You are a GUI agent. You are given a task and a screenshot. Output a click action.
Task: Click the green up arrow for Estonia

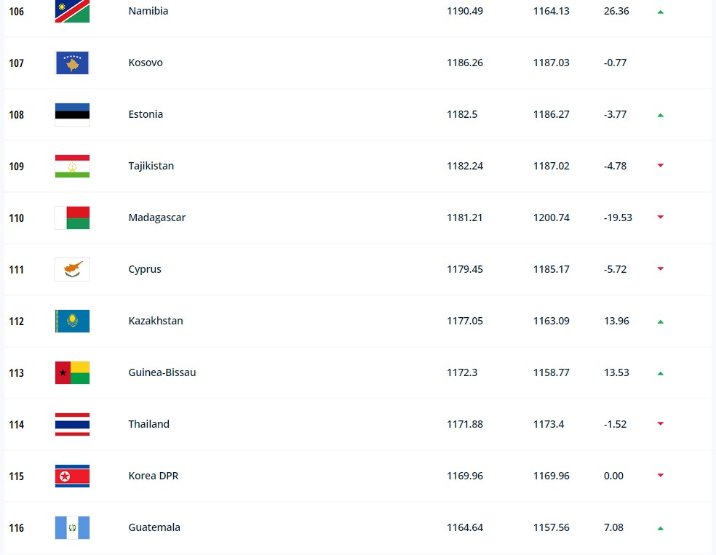point(660,115)
